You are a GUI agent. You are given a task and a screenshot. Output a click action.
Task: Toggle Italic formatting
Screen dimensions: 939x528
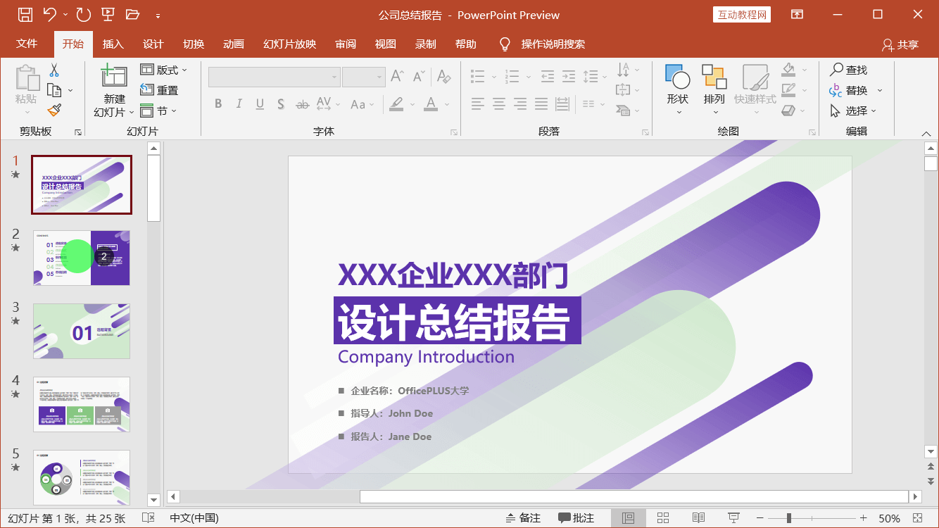point(239,104)
